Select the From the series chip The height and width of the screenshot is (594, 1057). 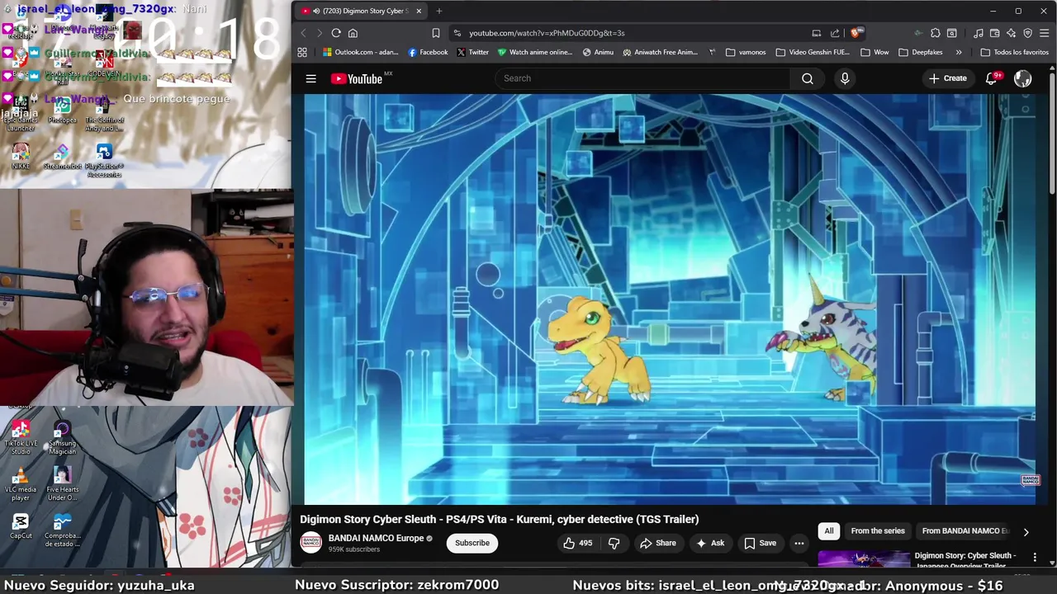(878, 530)
